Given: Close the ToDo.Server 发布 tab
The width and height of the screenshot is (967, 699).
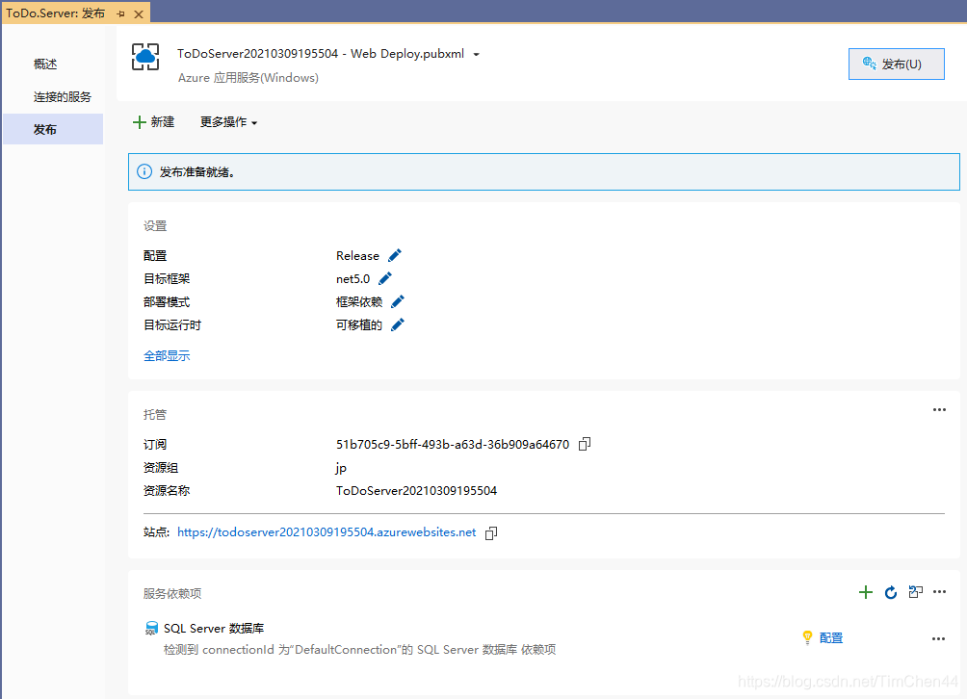Looking at the screenshot, I should click(x=139, y=14).
